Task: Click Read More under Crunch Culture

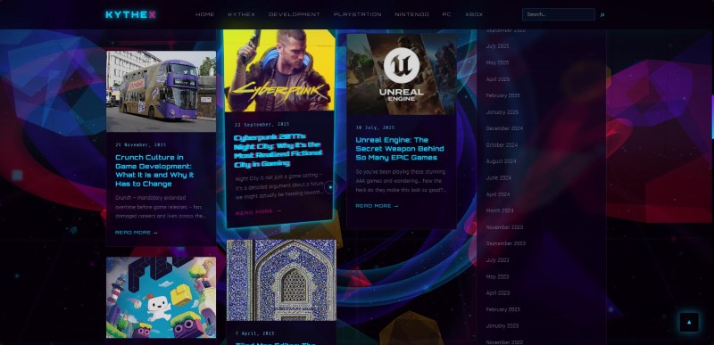Action: click(137, 233)
